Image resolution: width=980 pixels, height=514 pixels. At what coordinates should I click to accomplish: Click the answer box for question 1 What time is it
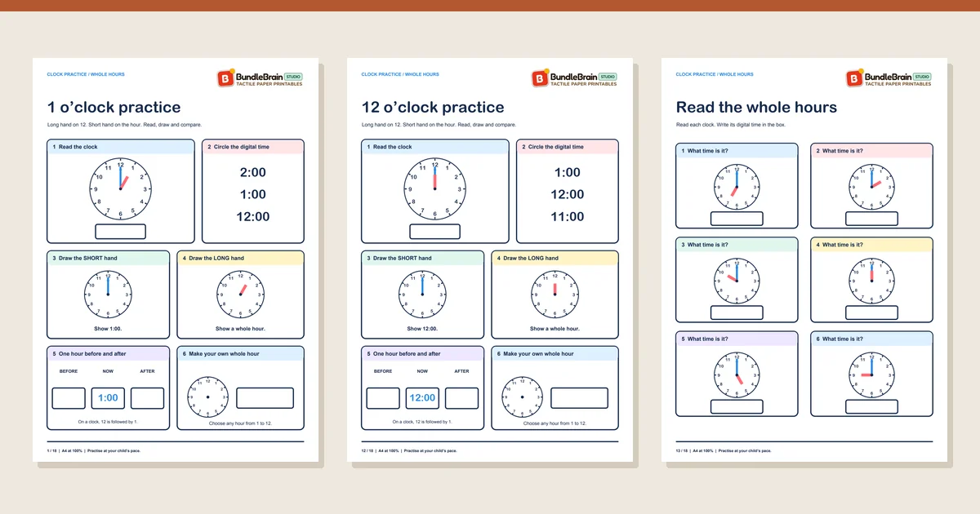[737, 219]
